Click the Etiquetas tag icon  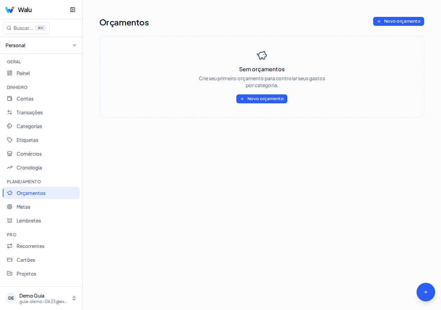[10, 140]
